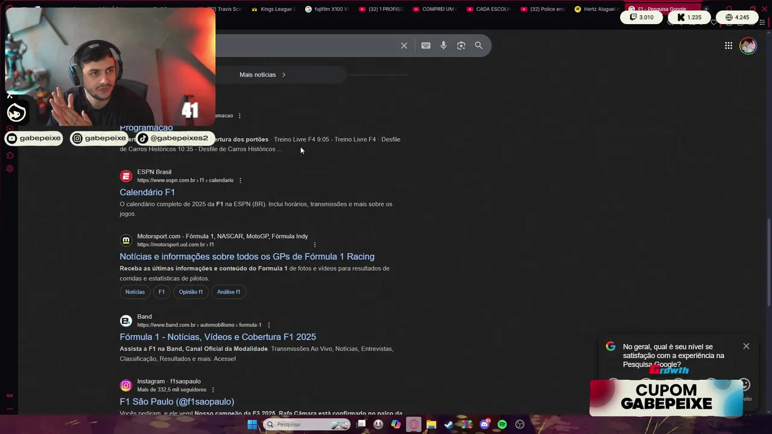Click the Notícias sitelink chip
The width and height of the screenshot is (772, 434).
135,292
